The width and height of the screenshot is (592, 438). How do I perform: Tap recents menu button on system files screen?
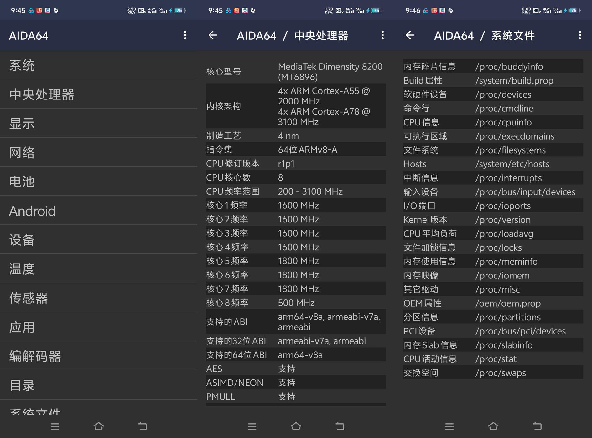(x=449, y=426)
